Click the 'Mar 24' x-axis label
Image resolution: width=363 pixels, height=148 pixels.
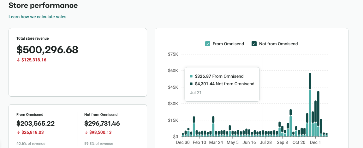point(216,142)
